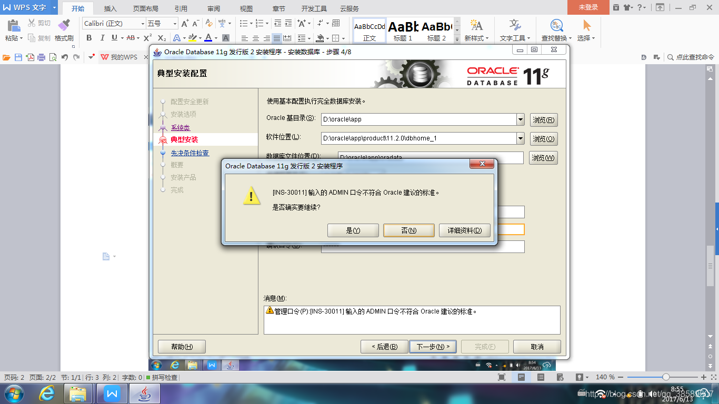Viewport: 719px width, 404px height.
Task: Toggle Bold formatting in WPS
Action: coord(89,38)
